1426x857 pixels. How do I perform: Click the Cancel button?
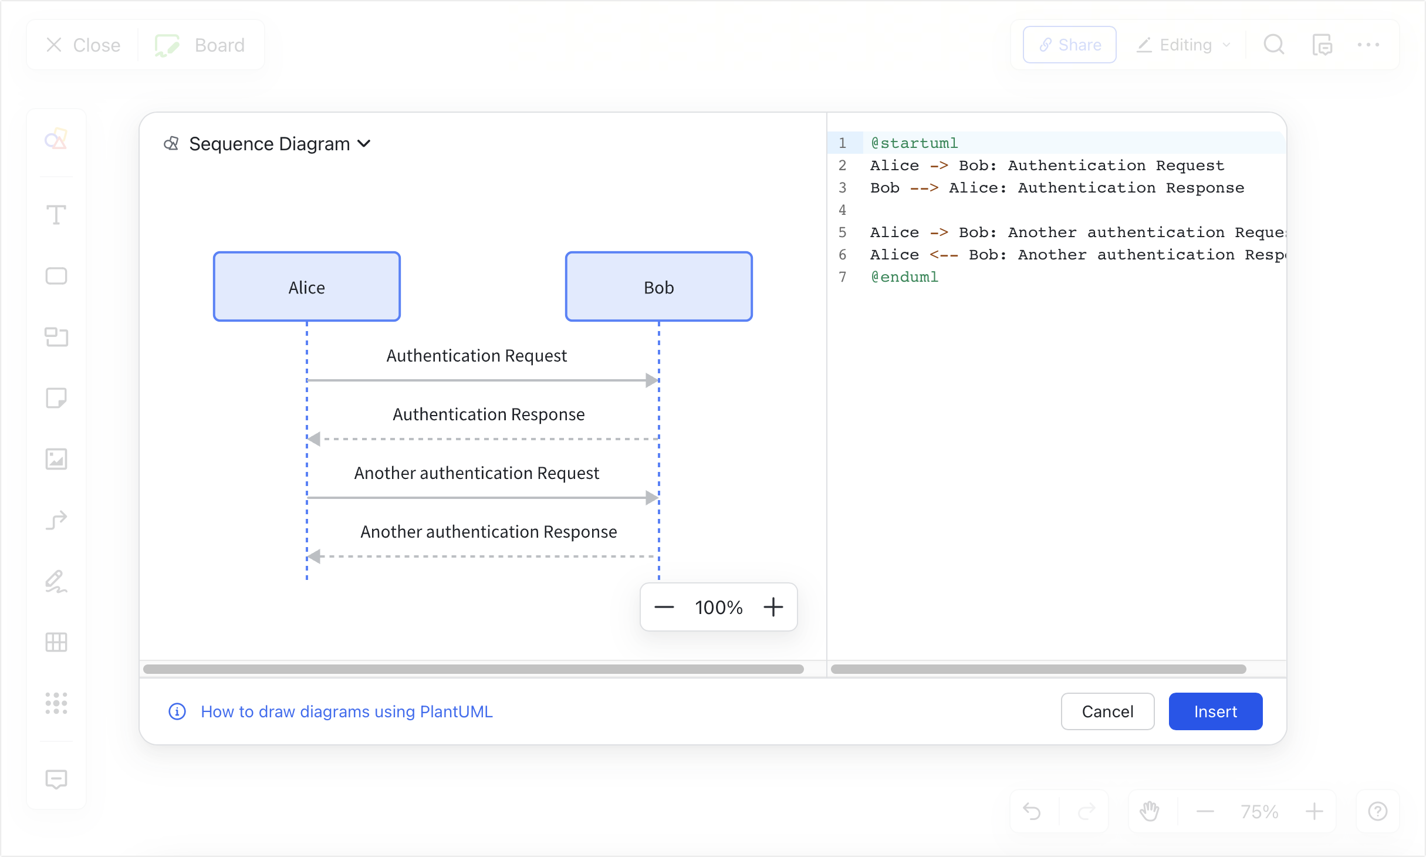(x=1108, y=711)
